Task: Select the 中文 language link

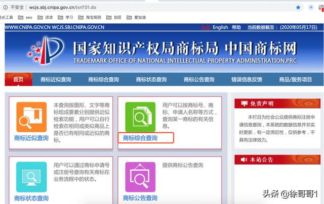Action: click(x=206, y=27)
